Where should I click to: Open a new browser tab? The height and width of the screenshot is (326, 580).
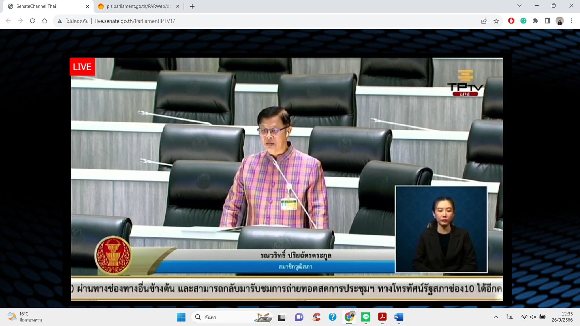(192, 6)
